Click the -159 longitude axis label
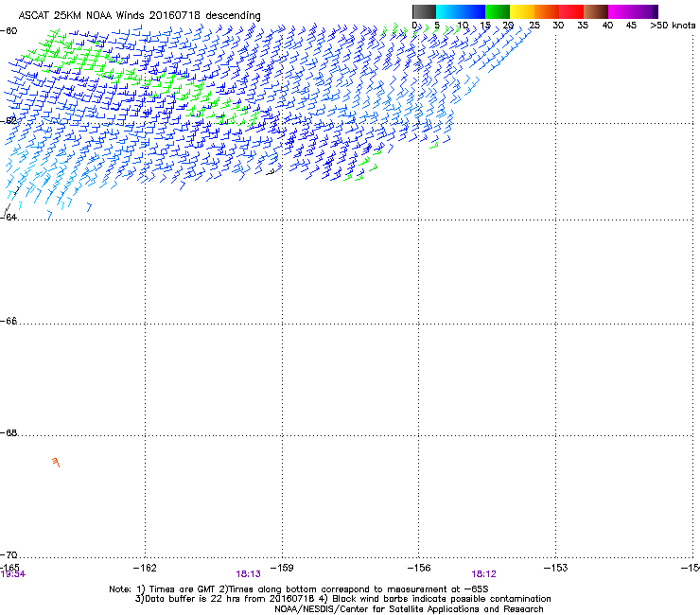This screenshot has width=700, height=615. click(x=282, y=568)
